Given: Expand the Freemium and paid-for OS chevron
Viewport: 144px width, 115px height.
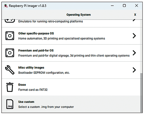Looking at the screenshot, I should point(134,53).
